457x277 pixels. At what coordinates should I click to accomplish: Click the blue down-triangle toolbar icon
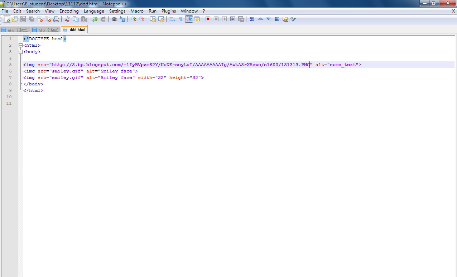click(x=269, y=19)
